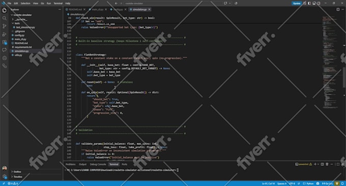The image size is (346, 186).
Task: Open the Search view in activity bar
Action: pyautogui.click(x=5, y=18)
